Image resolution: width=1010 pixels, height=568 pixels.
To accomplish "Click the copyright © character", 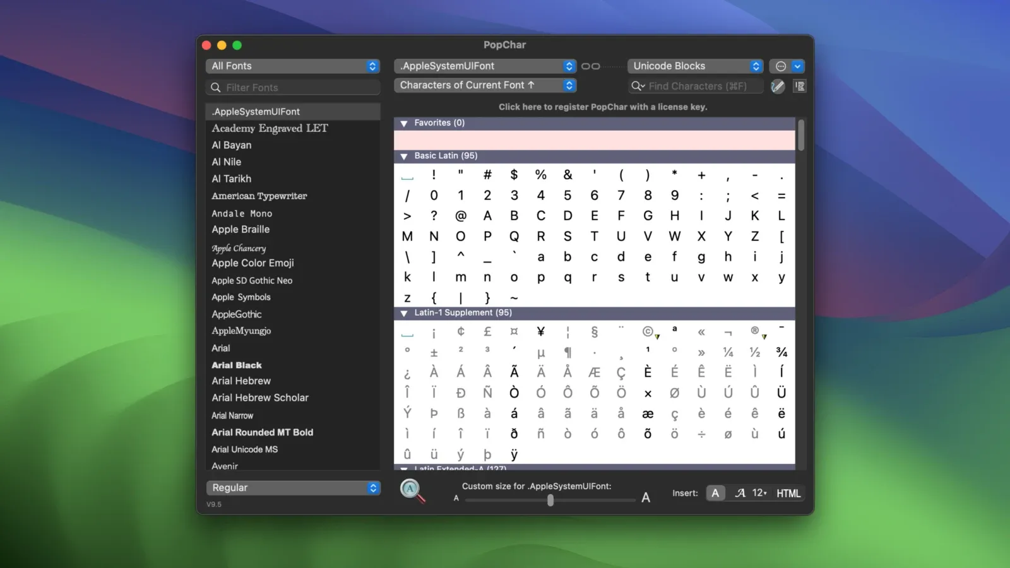I will click(648, 331).
